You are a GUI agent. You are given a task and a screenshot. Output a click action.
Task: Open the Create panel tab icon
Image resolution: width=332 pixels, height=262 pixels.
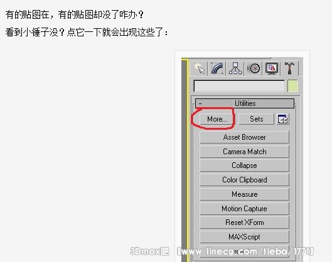[x=199, y=68]
